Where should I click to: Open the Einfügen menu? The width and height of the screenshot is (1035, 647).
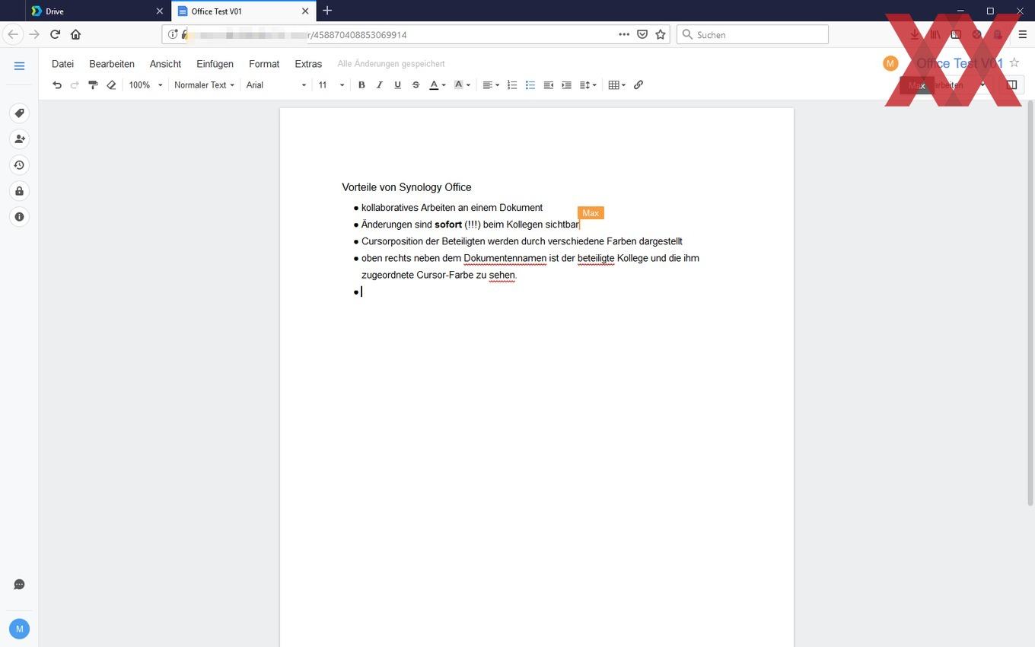(x=215, y=64)
